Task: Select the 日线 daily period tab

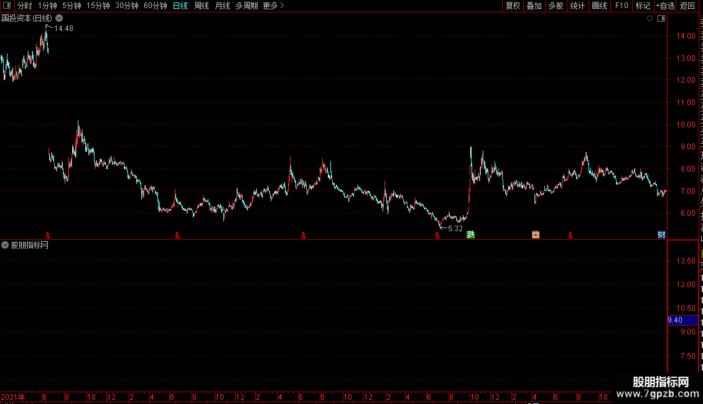Action: click(180, 6)
